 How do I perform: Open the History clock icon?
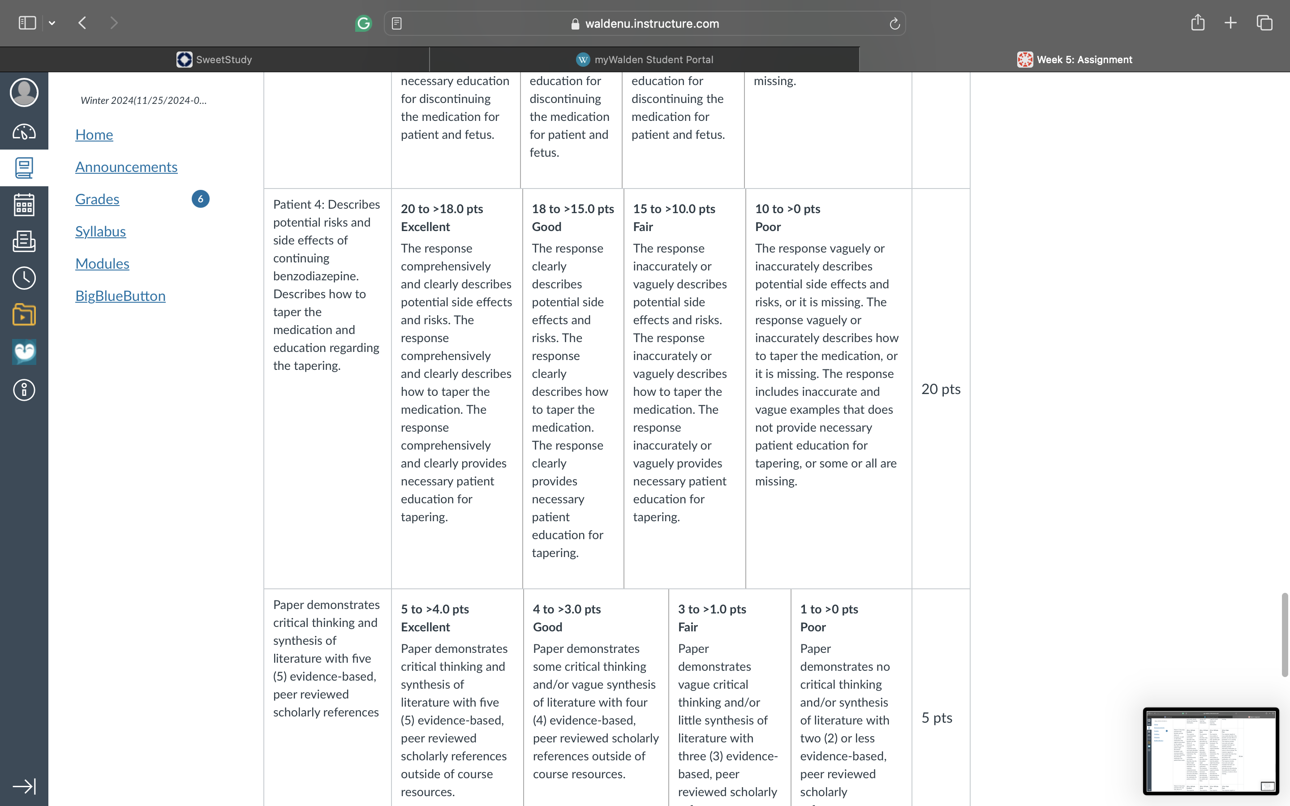[x=24, y=278]
